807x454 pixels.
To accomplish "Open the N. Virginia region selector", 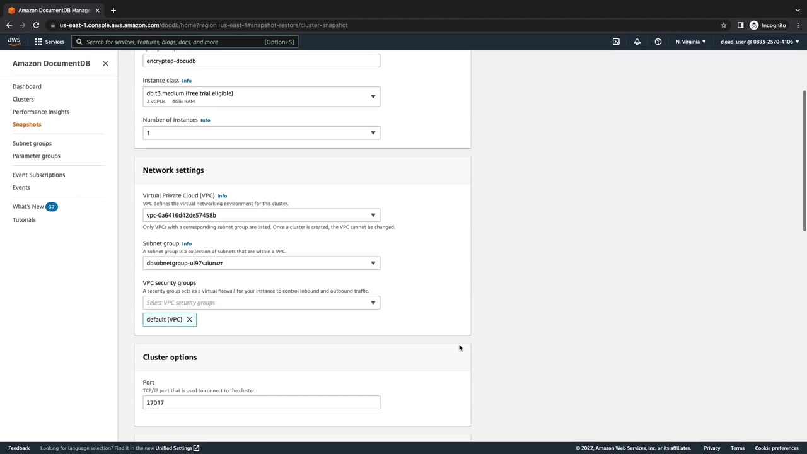I will pyautogui.click(x=691, y=42).
